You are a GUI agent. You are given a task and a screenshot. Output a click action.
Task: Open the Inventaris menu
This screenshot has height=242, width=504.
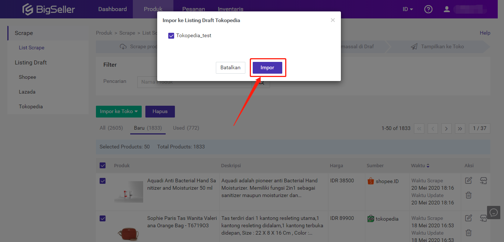(x=231, y=9)
